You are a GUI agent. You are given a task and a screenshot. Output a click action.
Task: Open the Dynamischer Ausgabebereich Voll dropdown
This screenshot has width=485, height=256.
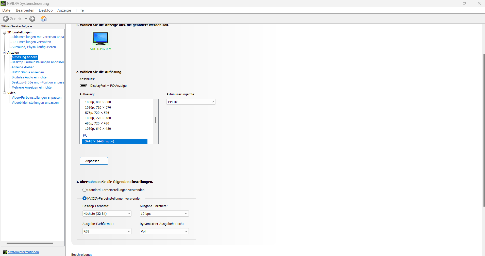click(164, 231)
